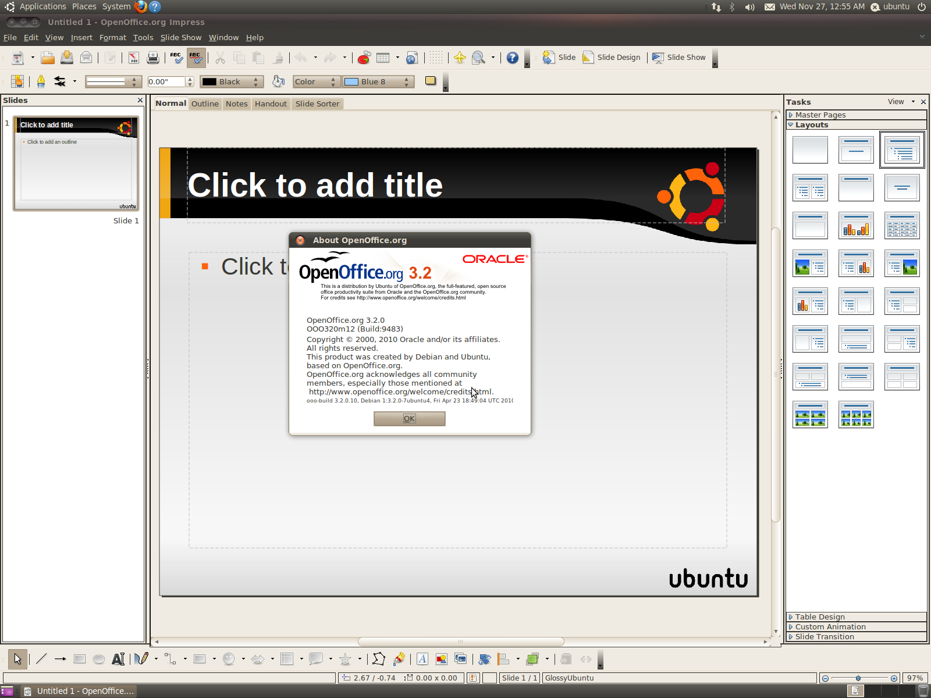Expand the Custom Animation section
This screenshot has width=931, height=698.
(856, 626)
